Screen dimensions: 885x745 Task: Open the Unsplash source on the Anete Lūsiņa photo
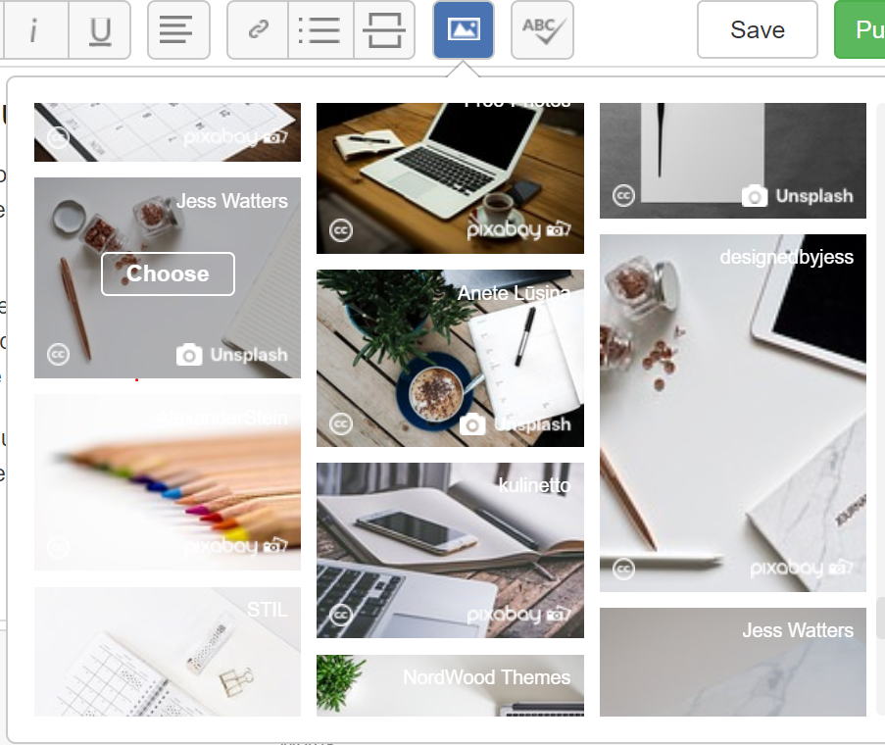516,424
